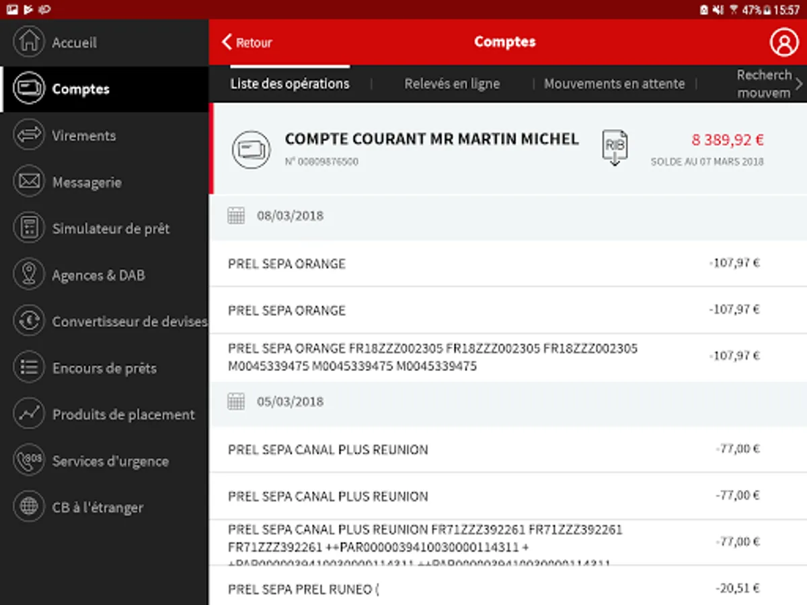Select the -20,51 € amount

(738, 588)
